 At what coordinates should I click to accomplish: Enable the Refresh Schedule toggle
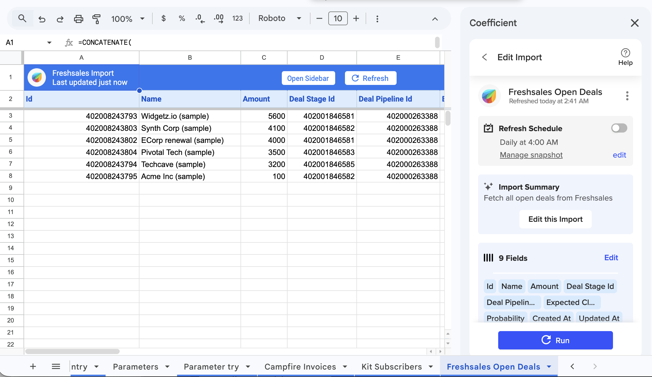click(x=619, y=128)
